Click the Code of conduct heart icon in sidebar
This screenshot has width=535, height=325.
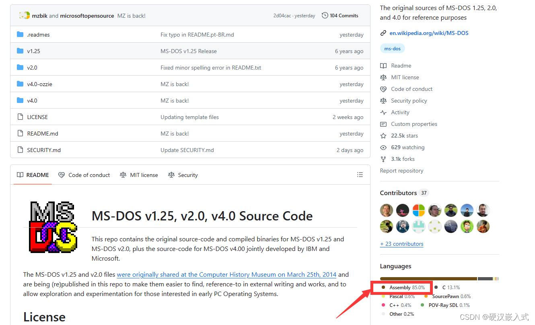pos(383,89)
